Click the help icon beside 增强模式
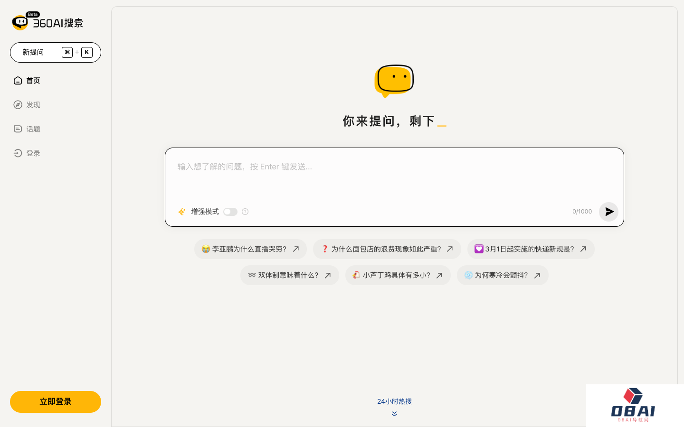 [245, 212]
